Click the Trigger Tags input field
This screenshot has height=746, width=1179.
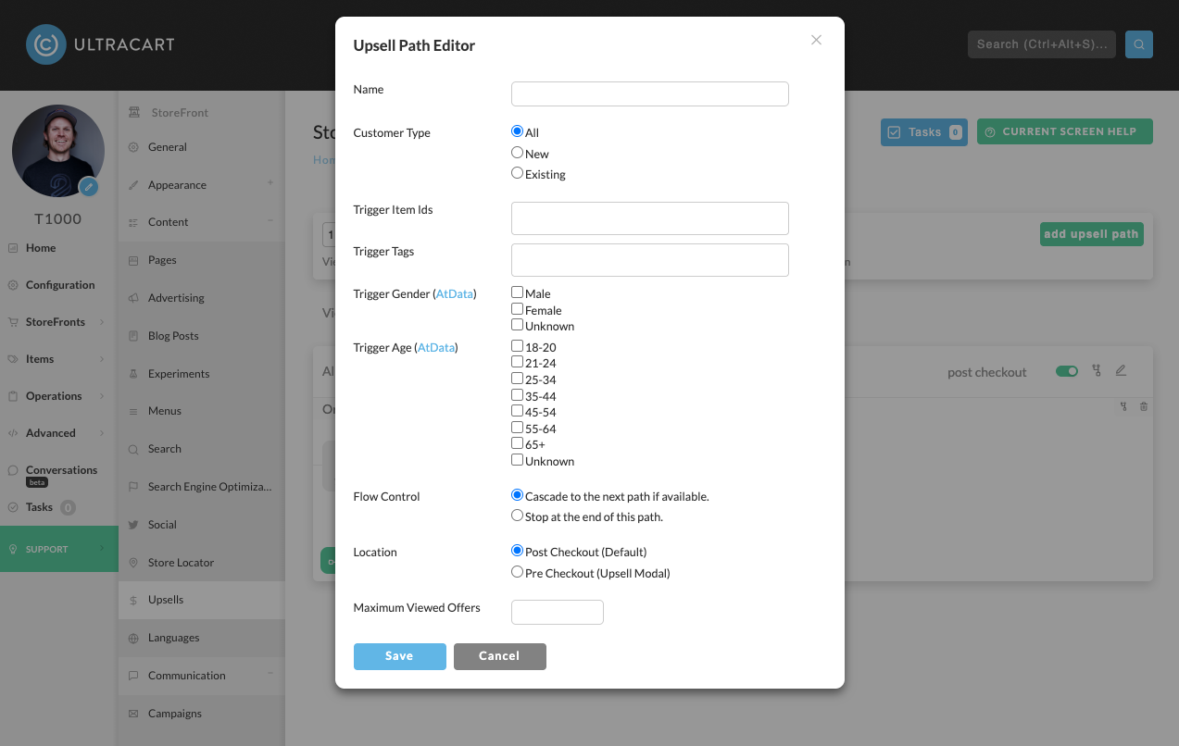[x=650, y=260]
